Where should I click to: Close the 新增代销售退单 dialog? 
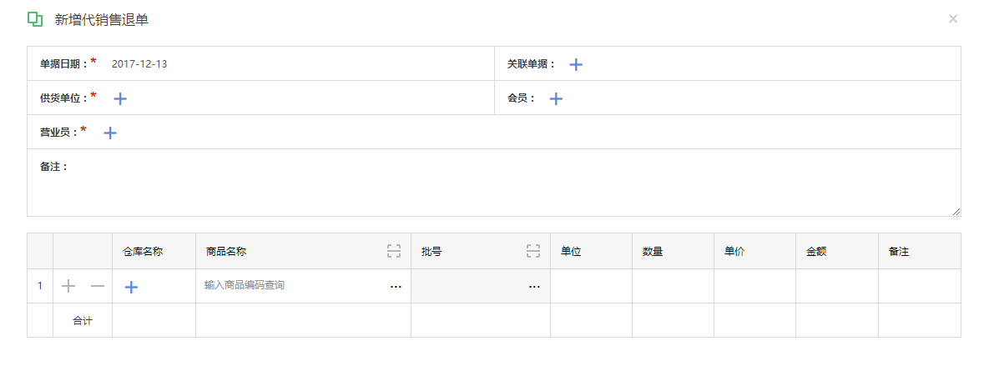coord(952,19)
